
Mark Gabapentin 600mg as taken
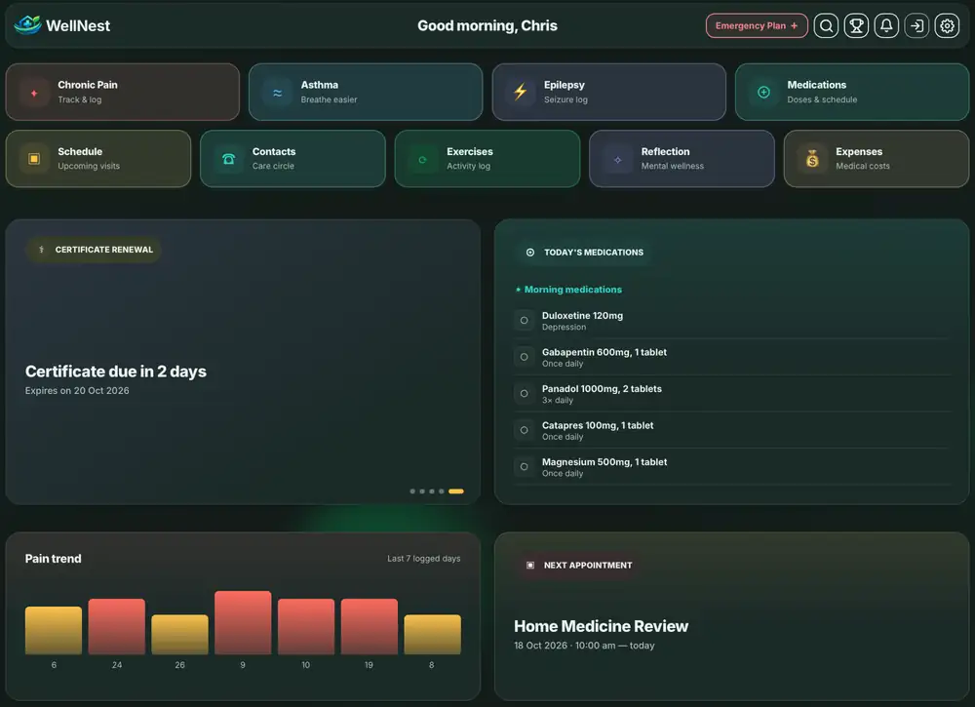[x=525, y=357]
